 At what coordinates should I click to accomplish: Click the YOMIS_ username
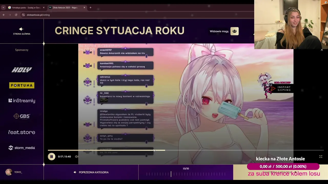coord(18,172)
